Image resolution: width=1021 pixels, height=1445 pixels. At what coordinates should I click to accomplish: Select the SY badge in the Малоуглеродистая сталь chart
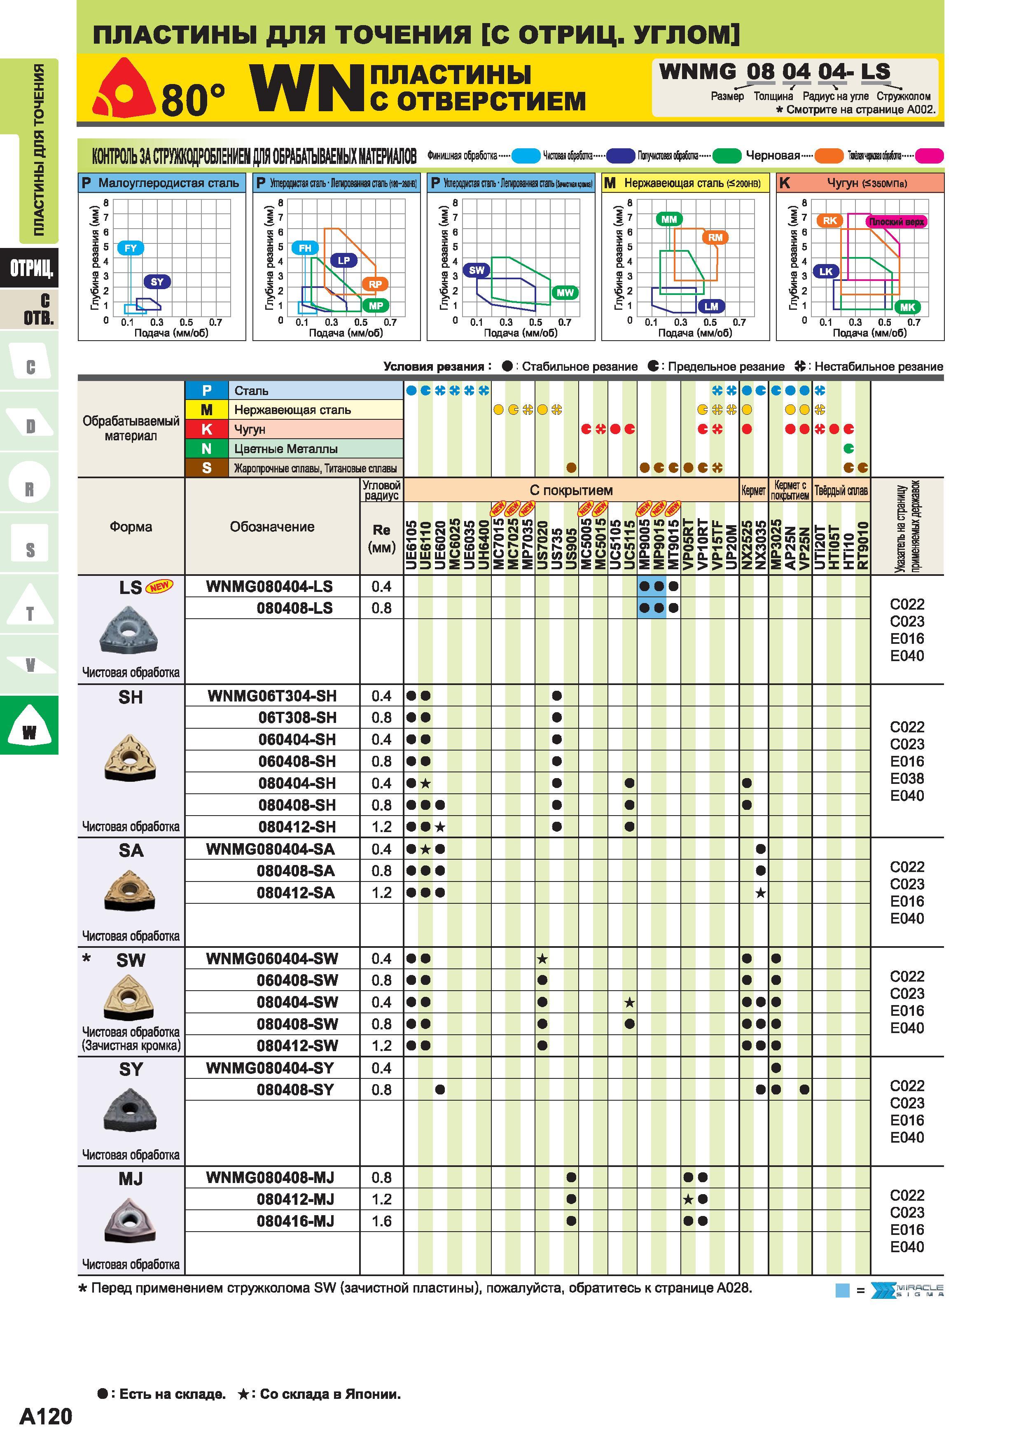click(157, 282)
